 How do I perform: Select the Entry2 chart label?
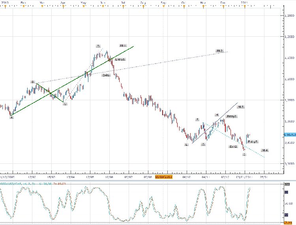(232, 116)
